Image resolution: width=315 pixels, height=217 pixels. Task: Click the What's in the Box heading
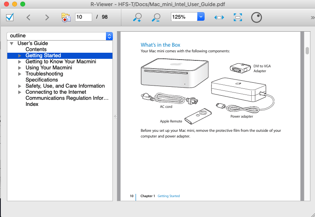point(160,45)
